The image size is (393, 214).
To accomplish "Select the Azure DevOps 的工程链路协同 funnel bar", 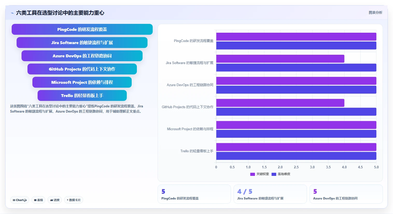I will (x=82, y=56).
